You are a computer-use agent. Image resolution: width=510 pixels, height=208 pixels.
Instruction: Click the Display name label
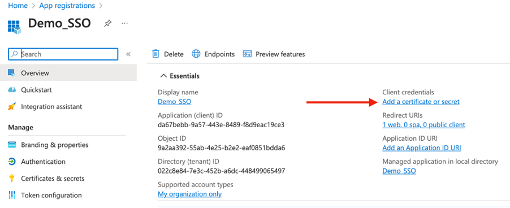tap(178, 92)
